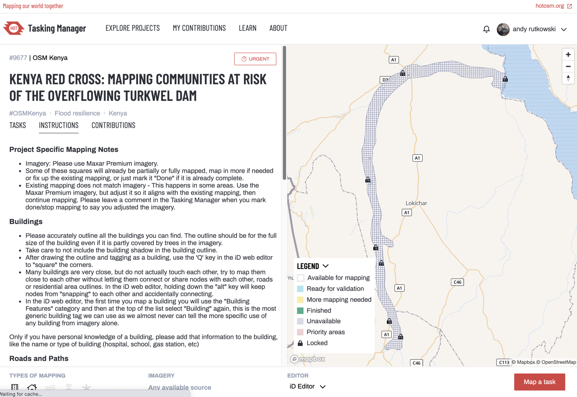The width and height of the screenshot is (577, 397).
Task: Reset map bearing with compass button
Action: pos(568,78)
